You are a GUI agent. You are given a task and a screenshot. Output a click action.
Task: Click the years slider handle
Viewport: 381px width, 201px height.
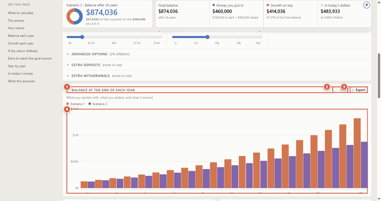pos(207,37)
